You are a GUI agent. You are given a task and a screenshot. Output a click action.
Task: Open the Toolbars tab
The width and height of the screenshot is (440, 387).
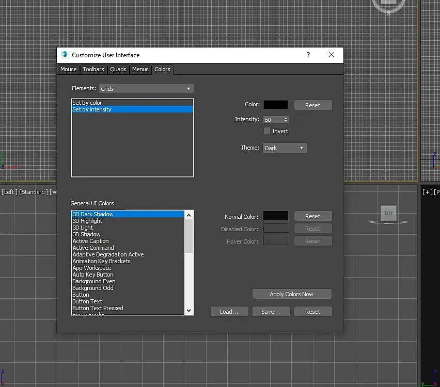(93, 69)
